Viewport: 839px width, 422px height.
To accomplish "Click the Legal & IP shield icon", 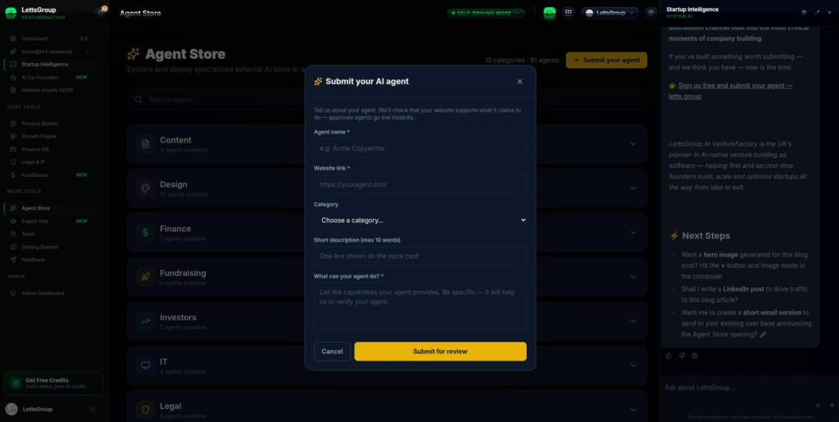I will coord(13,162).
